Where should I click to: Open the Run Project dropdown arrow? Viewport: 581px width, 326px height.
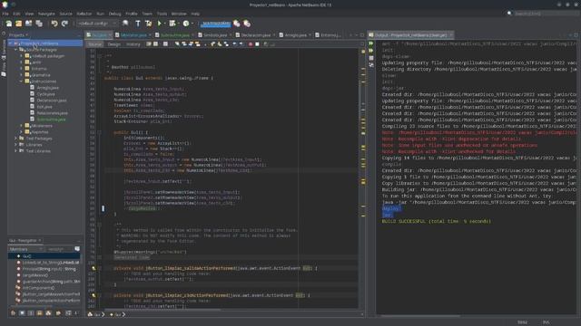pos(165,24)
